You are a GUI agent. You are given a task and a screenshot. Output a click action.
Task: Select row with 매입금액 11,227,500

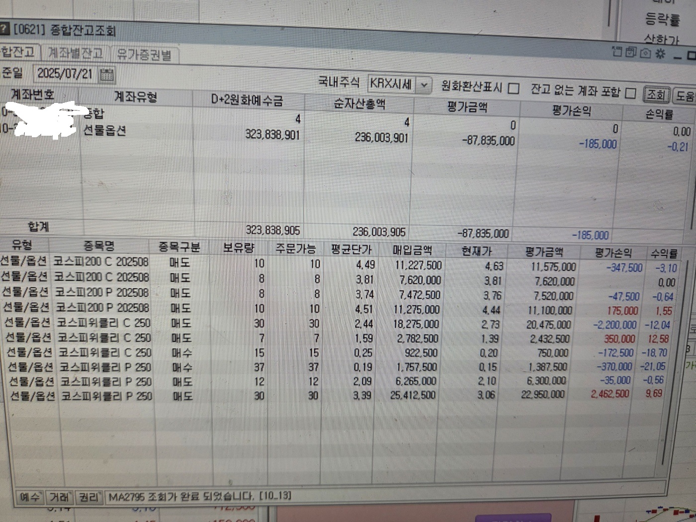pyautogui.click(x=339, y=264)
